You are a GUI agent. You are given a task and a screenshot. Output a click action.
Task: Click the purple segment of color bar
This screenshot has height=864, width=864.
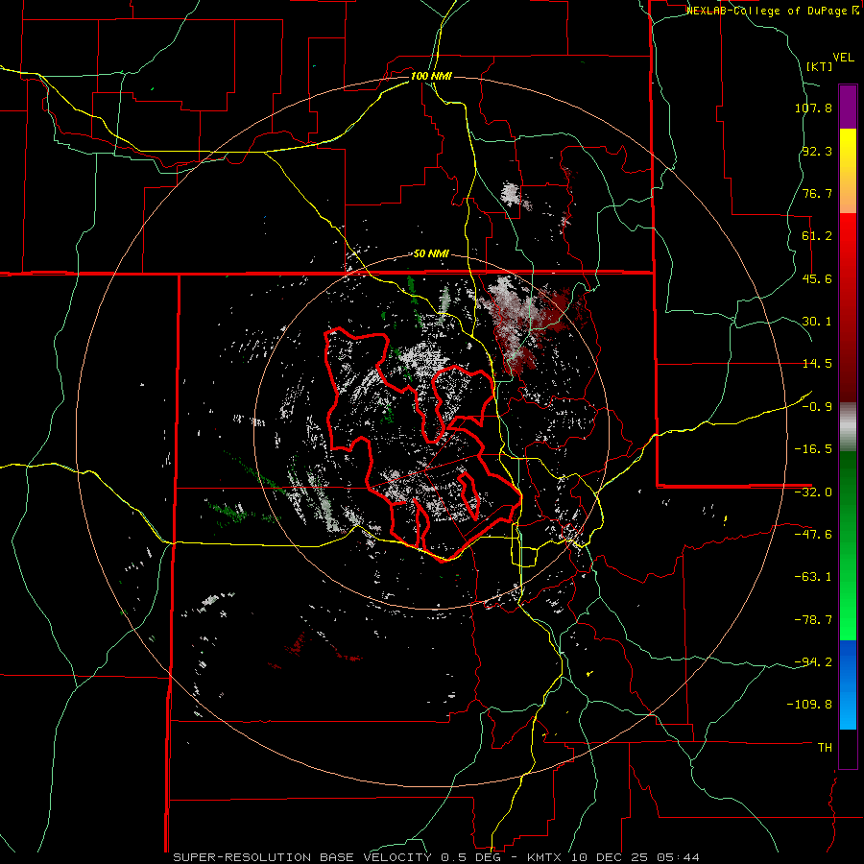(848, 107)
